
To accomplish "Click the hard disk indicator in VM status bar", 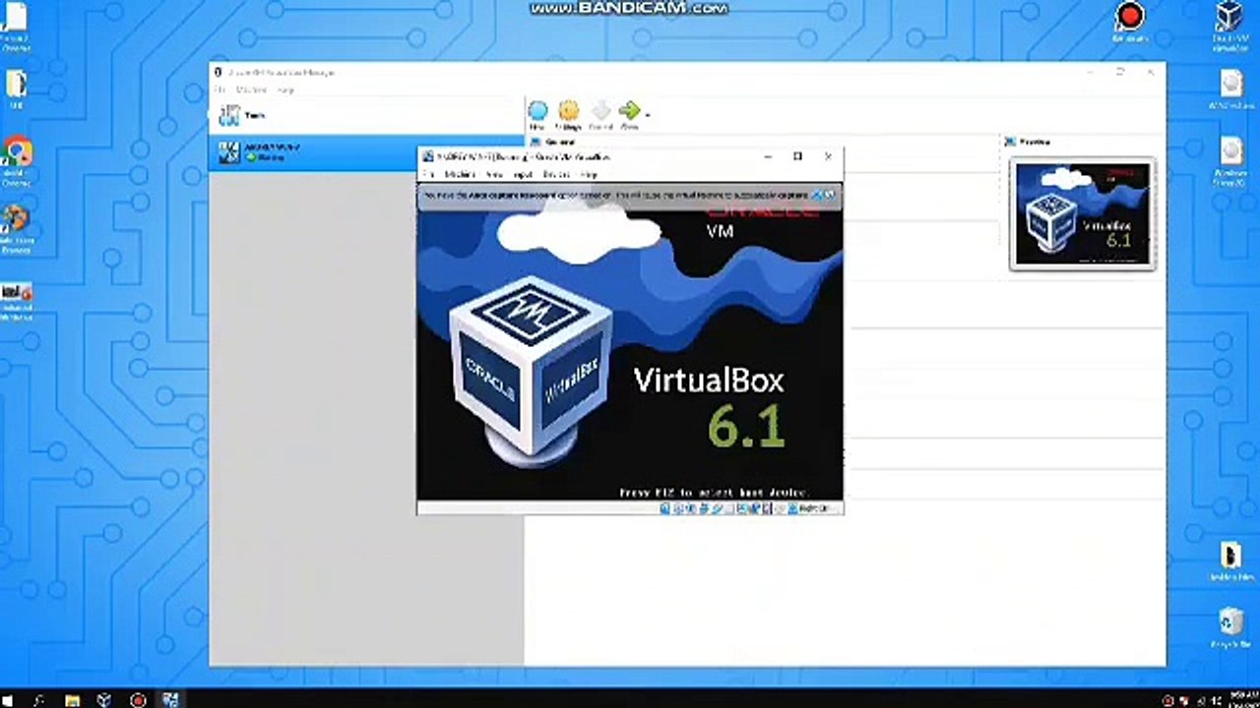I will pos(664,508).
